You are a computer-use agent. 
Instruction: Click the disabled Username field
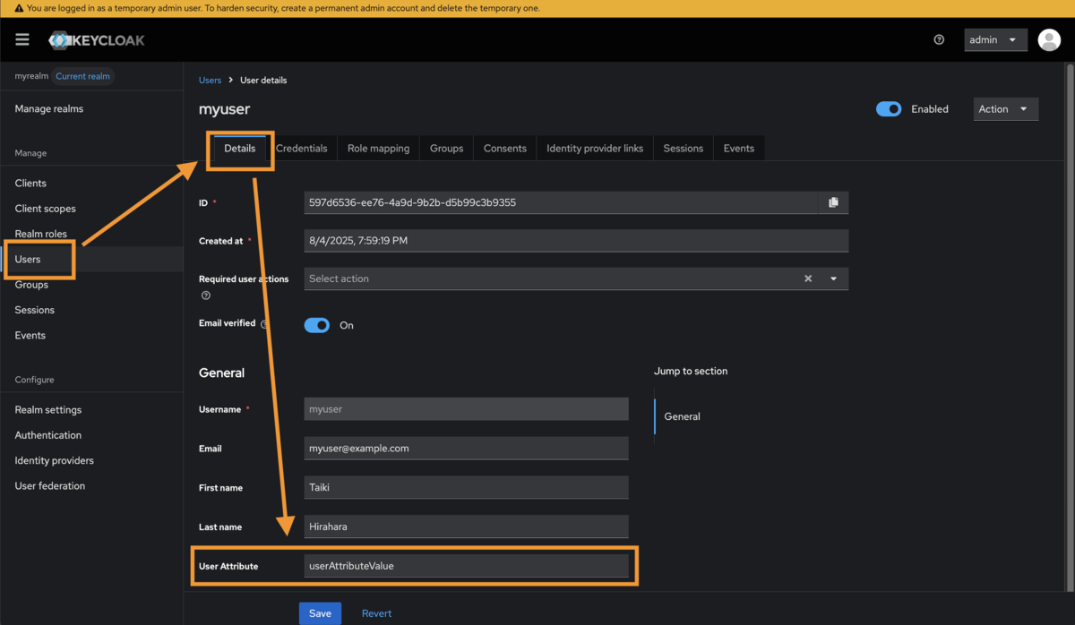click(x=467, y=409)
